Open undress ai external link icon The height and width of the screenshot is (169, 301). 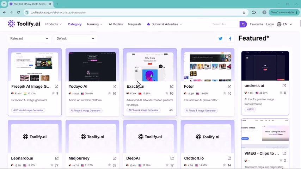tap(284, 86)
